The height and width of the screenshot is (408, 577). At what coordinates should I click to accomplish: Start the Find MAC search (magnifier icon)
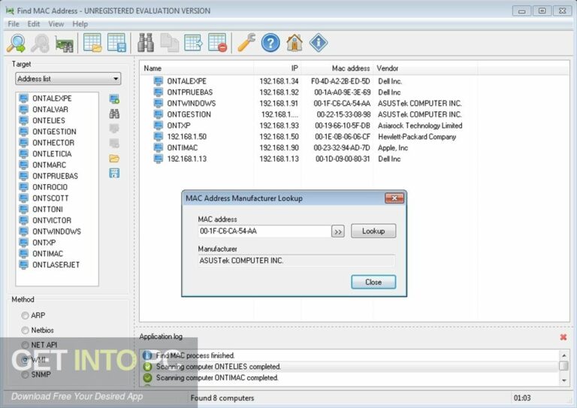tap(17, 43)
